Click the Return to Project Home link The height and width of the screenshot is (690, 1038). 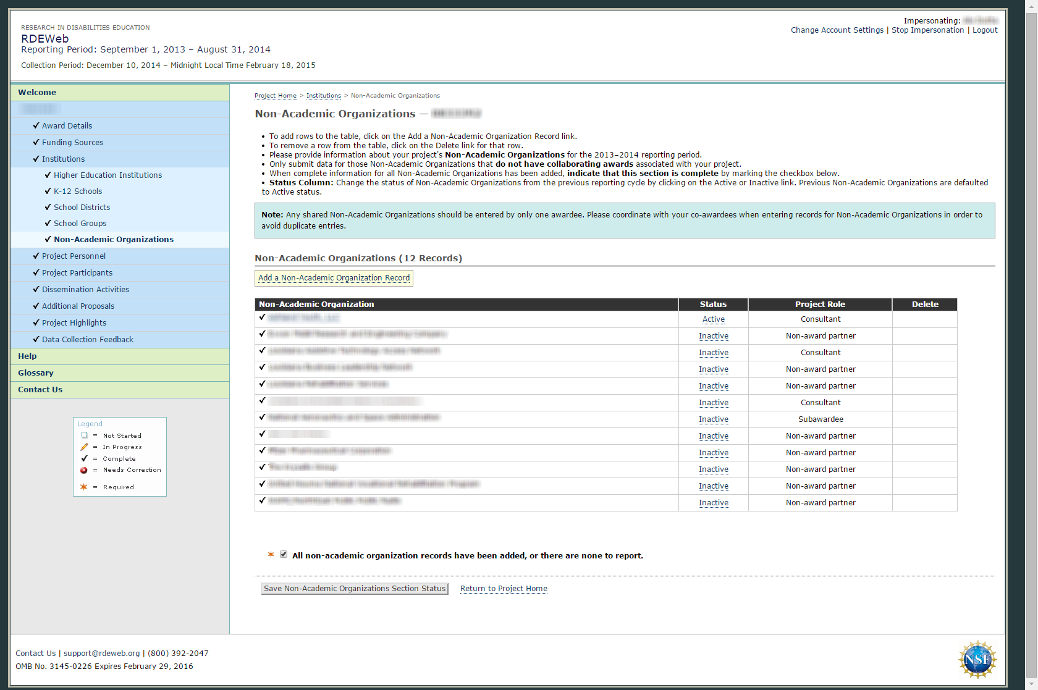504,589
